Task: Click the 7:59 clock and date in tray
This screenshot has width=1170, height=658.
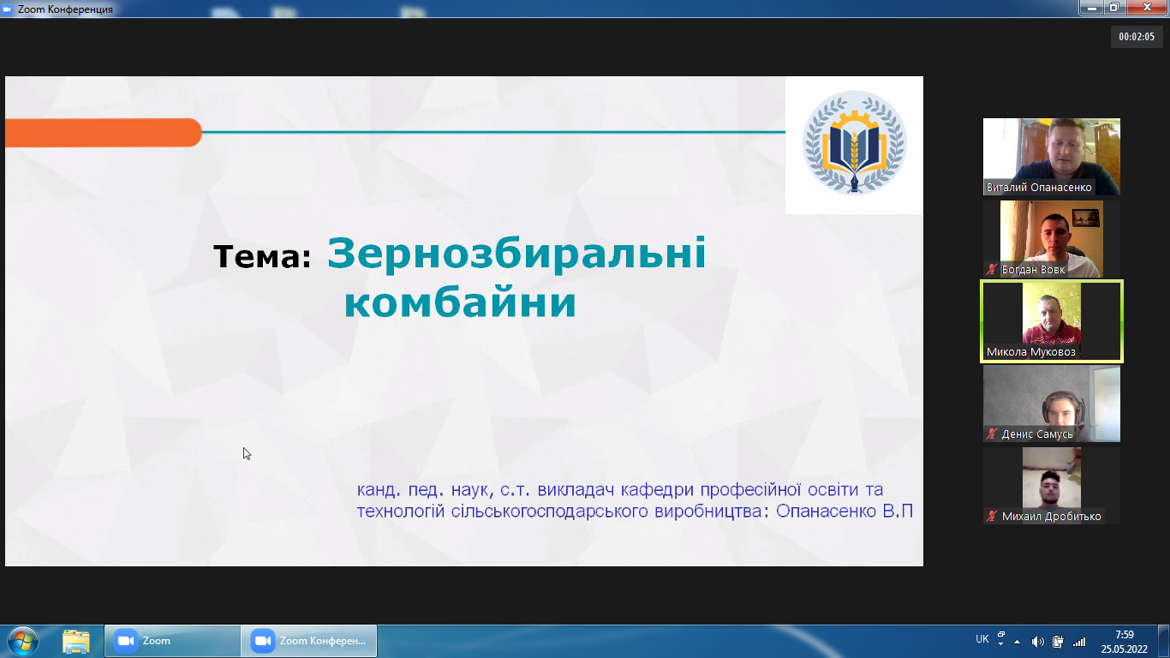Action: click(x=1124, y=642)
